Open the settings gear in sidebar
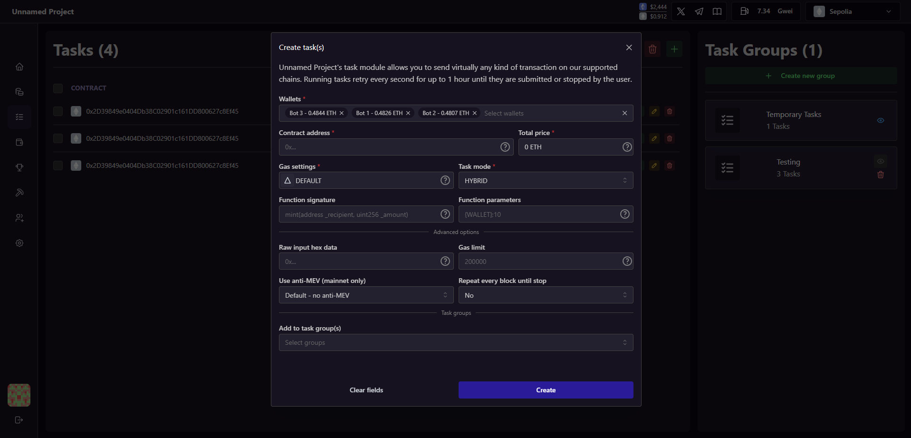Image resolution: width=911 pixels, height=438 pixels. 19,243
